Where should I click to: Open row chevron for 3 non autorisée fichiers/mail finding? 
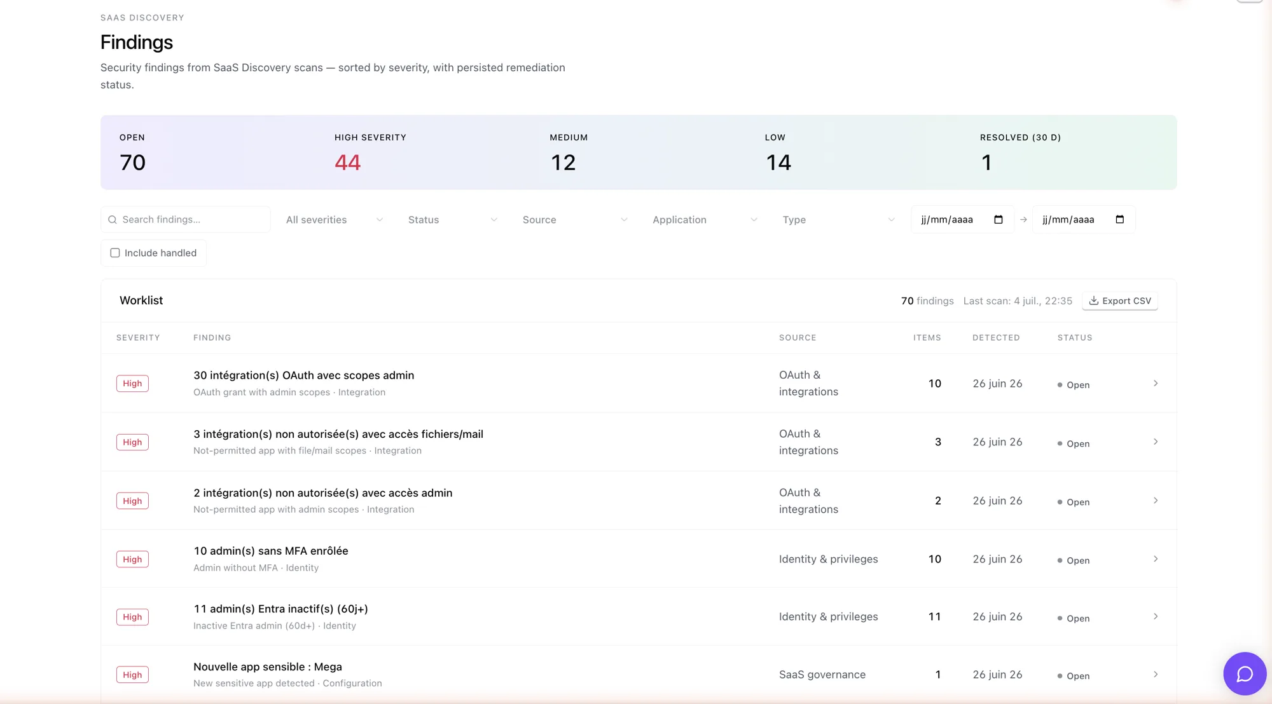coord(1156,442)
